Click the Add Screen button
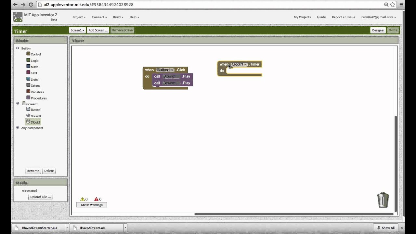The image size is (416, 234). tap(98, 30)
